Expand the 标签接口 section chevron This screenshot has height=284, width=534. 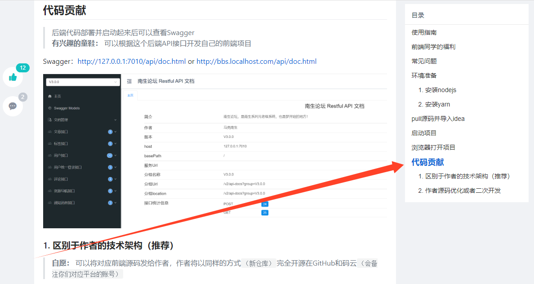coord(116,144)
